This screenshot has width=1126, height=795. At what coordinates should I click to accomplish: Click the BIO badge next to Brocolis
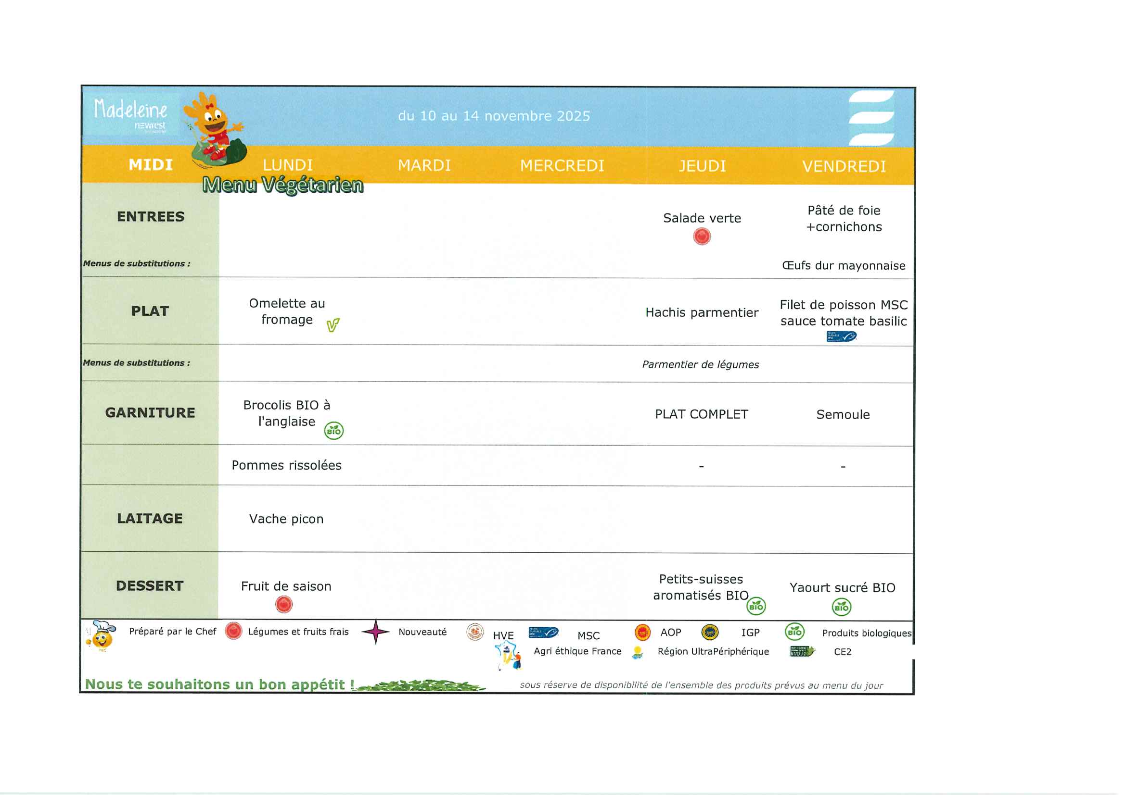334,431
